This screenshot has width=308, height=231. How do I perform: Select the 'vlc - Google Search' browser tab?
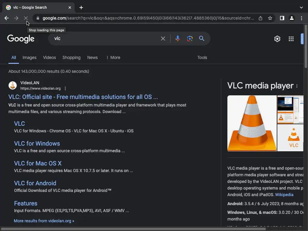point(38,8)
